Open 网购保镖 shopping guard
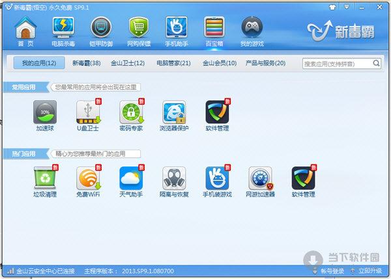This screenshot has height=279, width=391. click(139, 31)
